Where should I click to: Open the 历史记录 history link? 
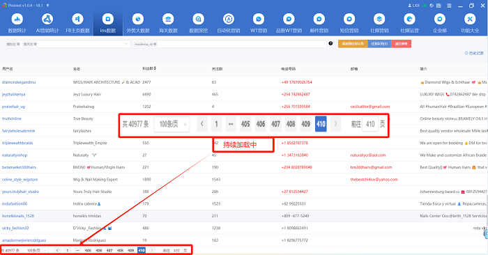(474, 53)
